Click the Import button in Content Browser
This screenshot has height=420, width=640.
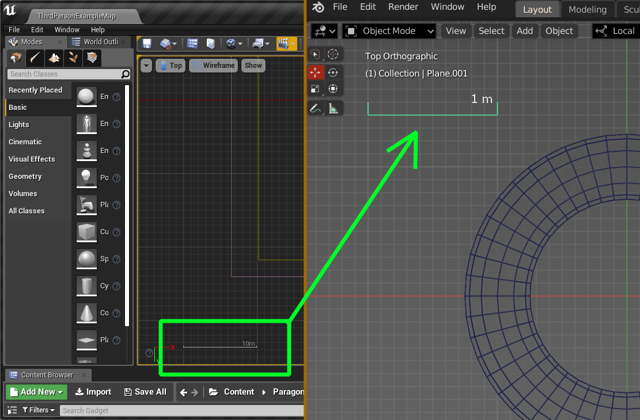click(x=93, y=392)
